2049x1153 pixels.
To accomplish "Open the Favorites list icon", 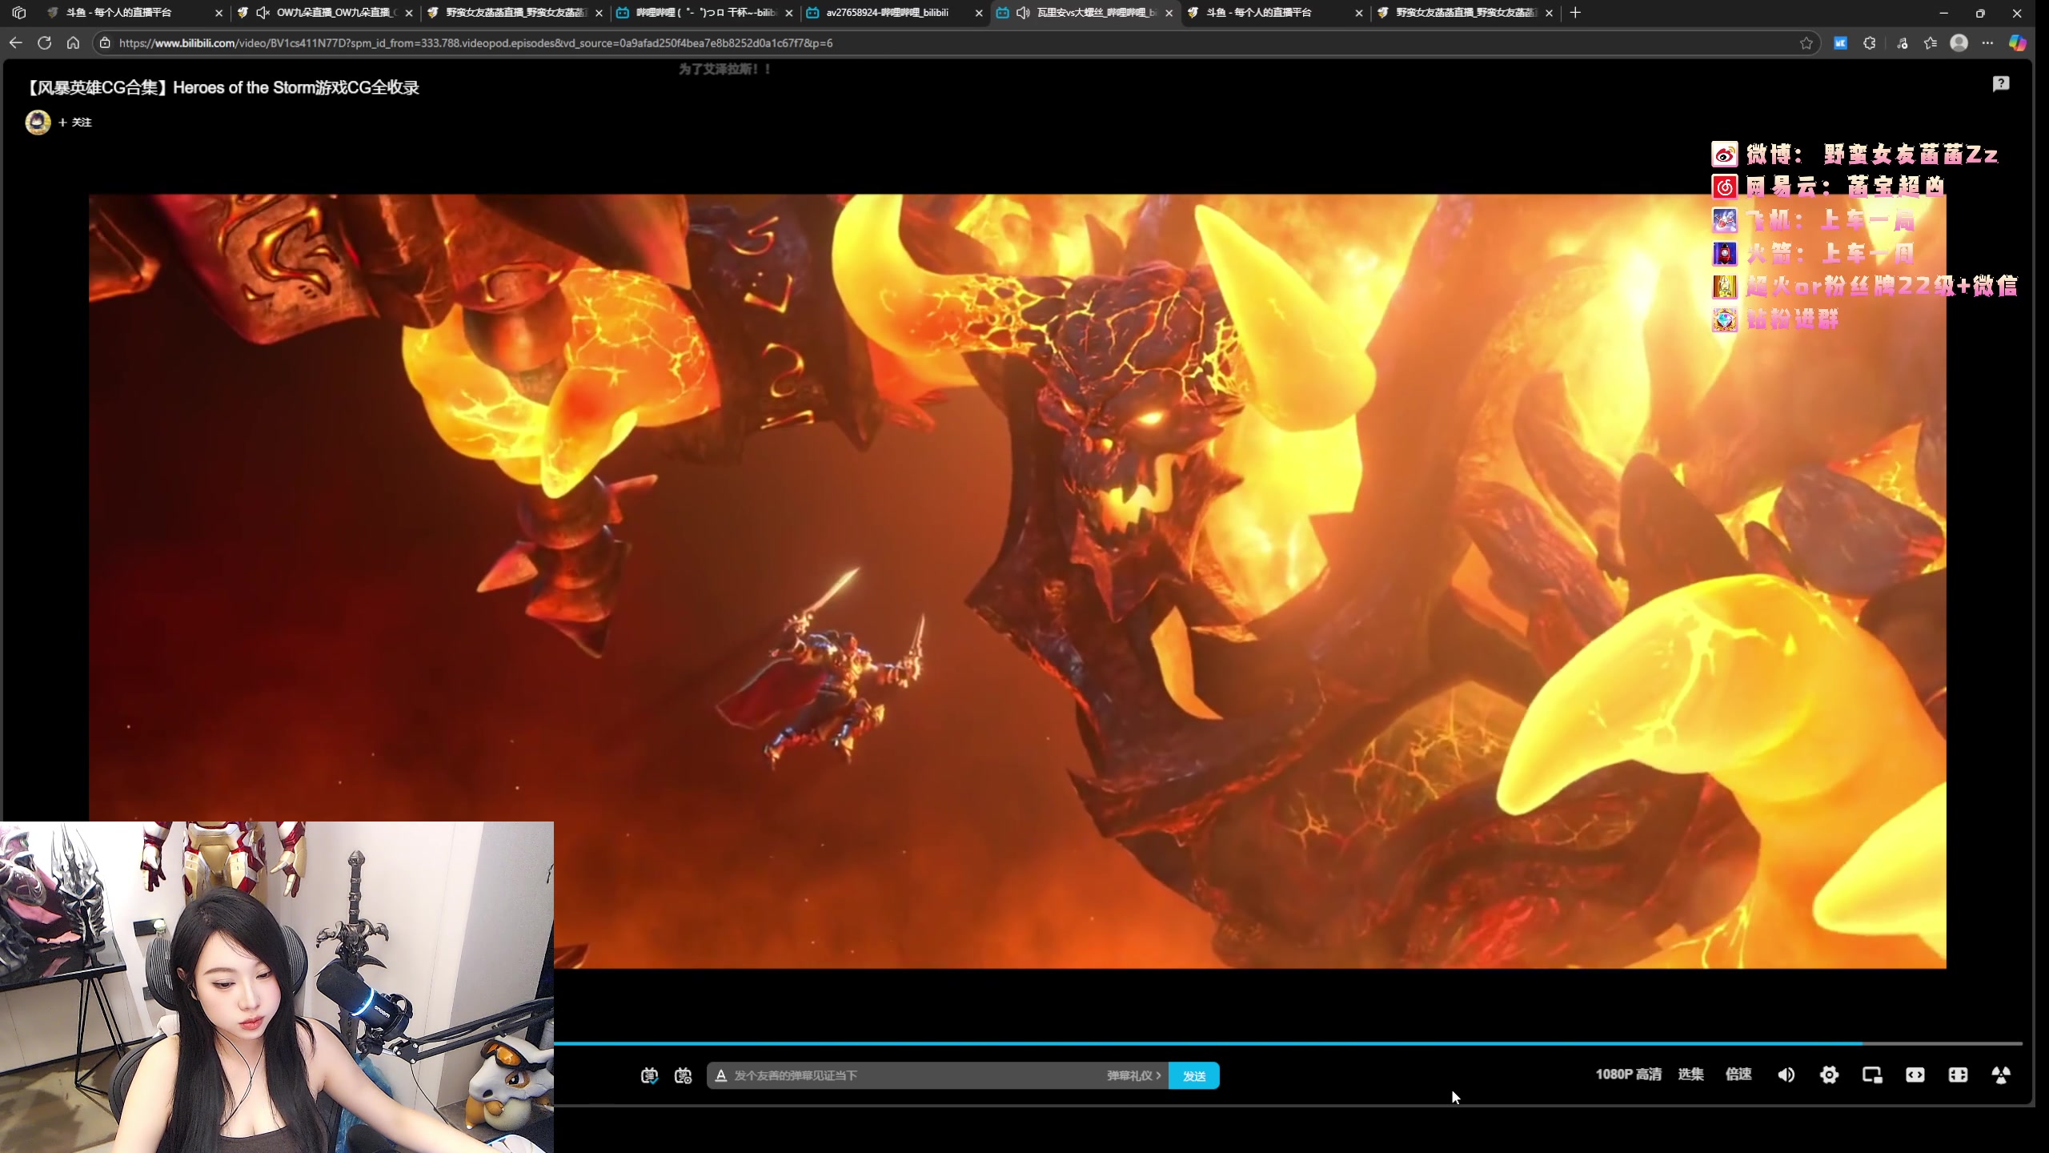I will pos(1931,43).
